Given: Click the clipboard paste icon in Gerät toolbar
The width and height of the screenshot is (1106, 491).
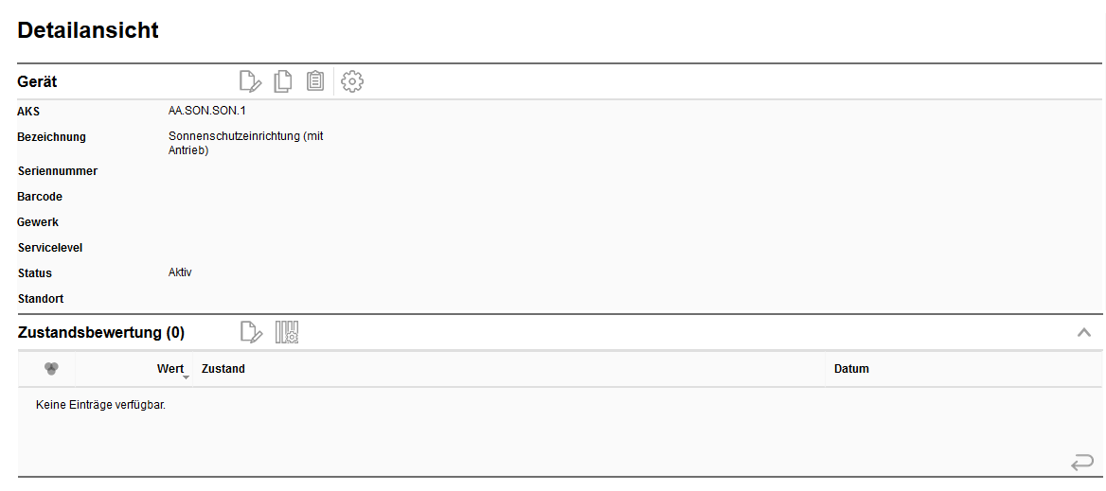Looking at the screenshot, I should click(x=315, y=82).
